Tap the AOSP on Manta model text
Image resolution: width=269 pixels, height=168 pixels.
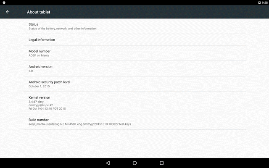click(x=39, y=55)
